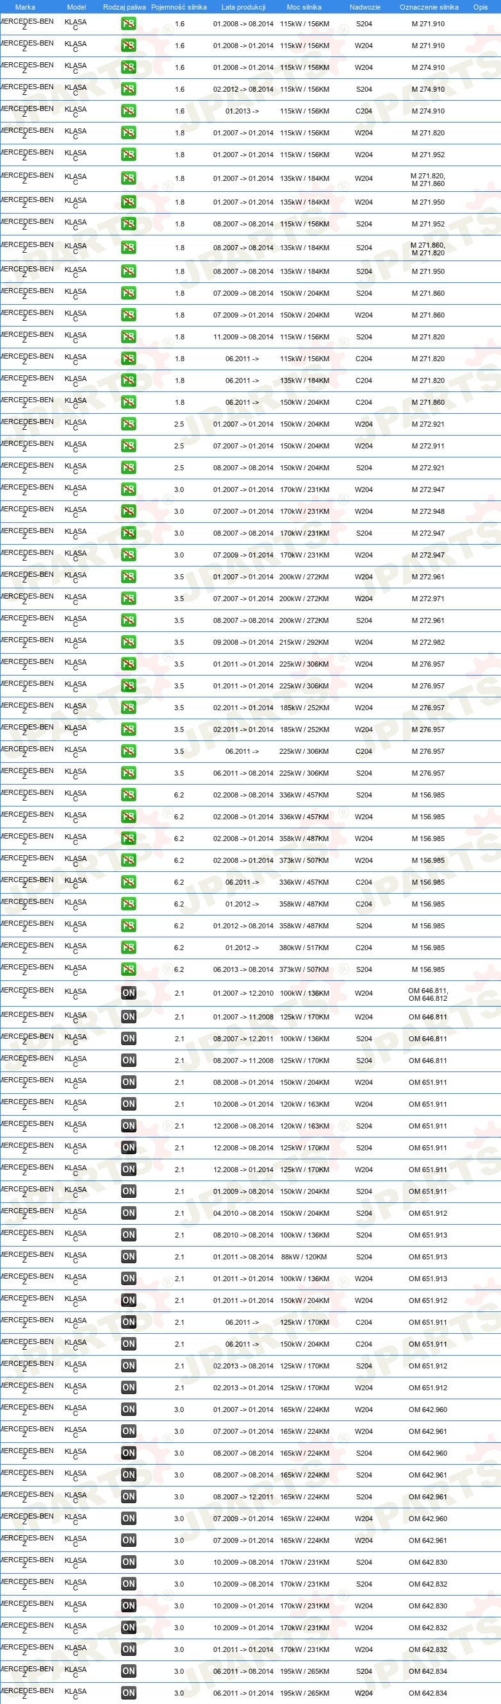
Task: Select diesel ON icon in 01.2007 -> 11.2008 row
Action: tap(128, 1018)
